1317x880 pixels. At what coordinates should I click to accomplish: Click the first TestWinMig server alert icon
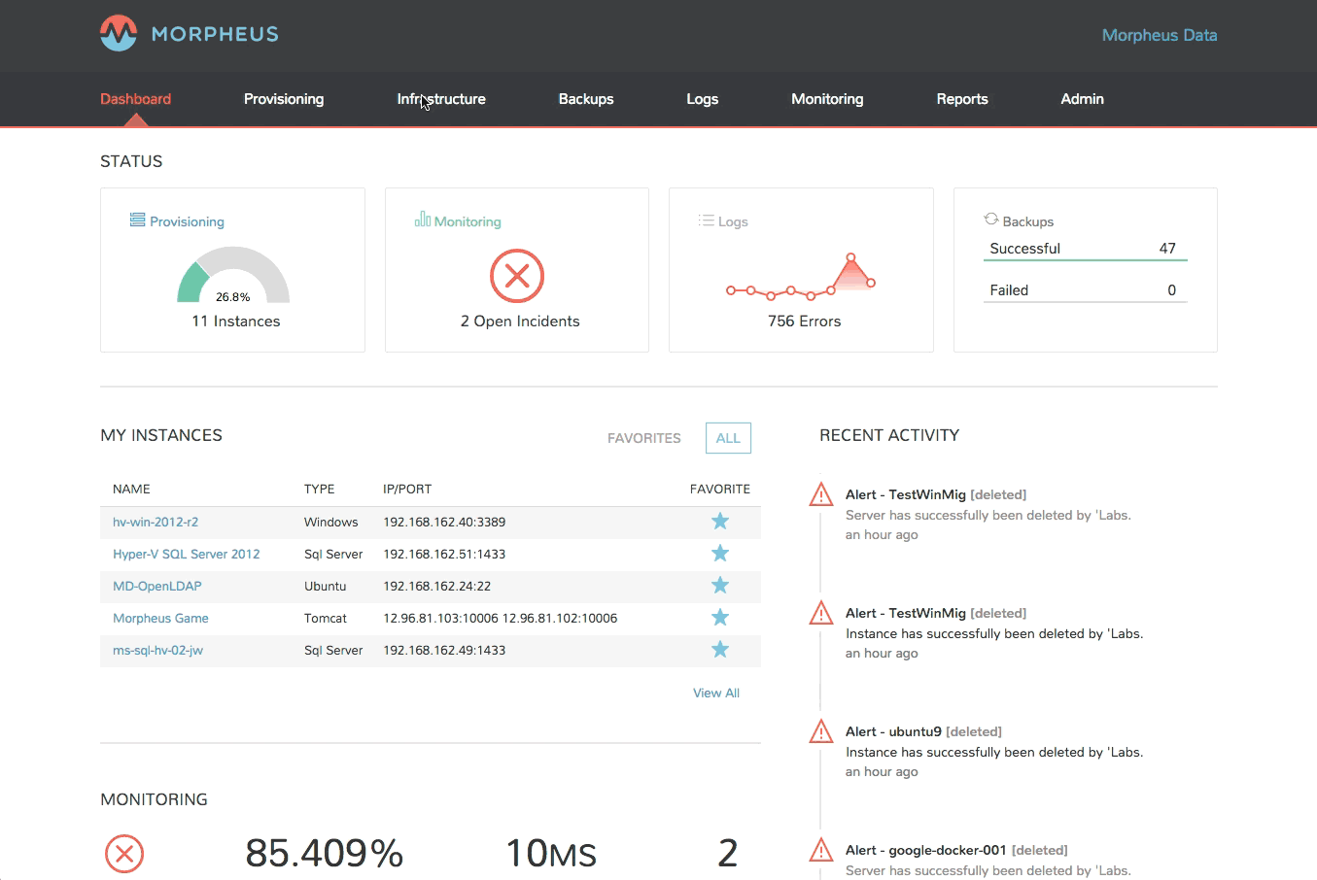821,495
